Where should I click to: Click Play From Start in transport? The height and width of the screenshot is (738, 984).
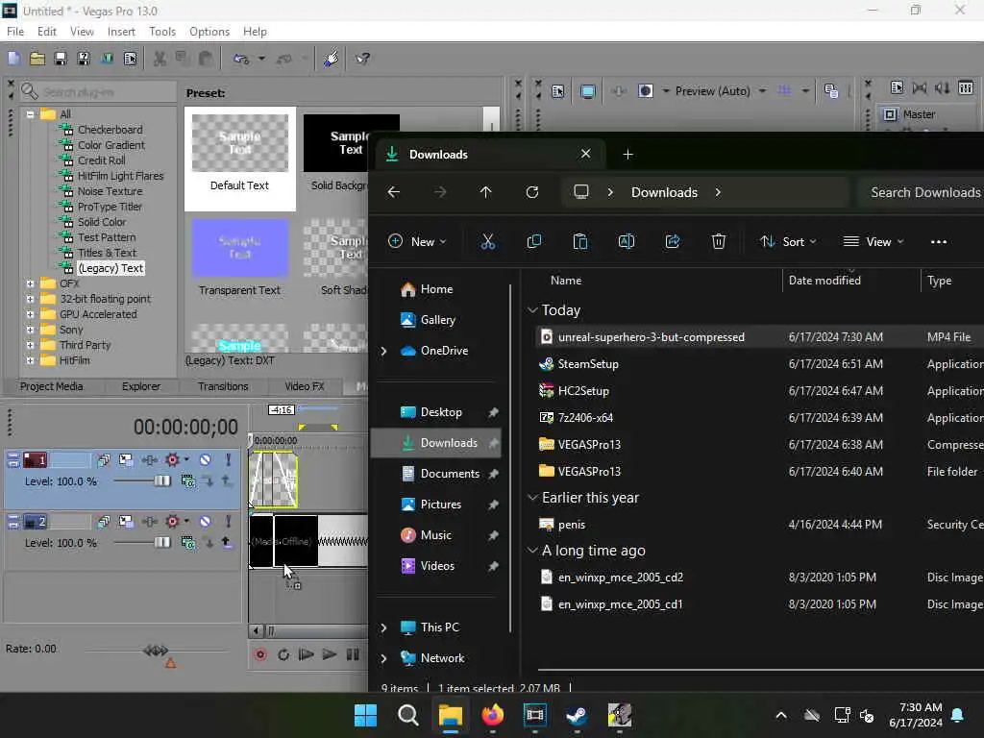click(x=307, y=655)
